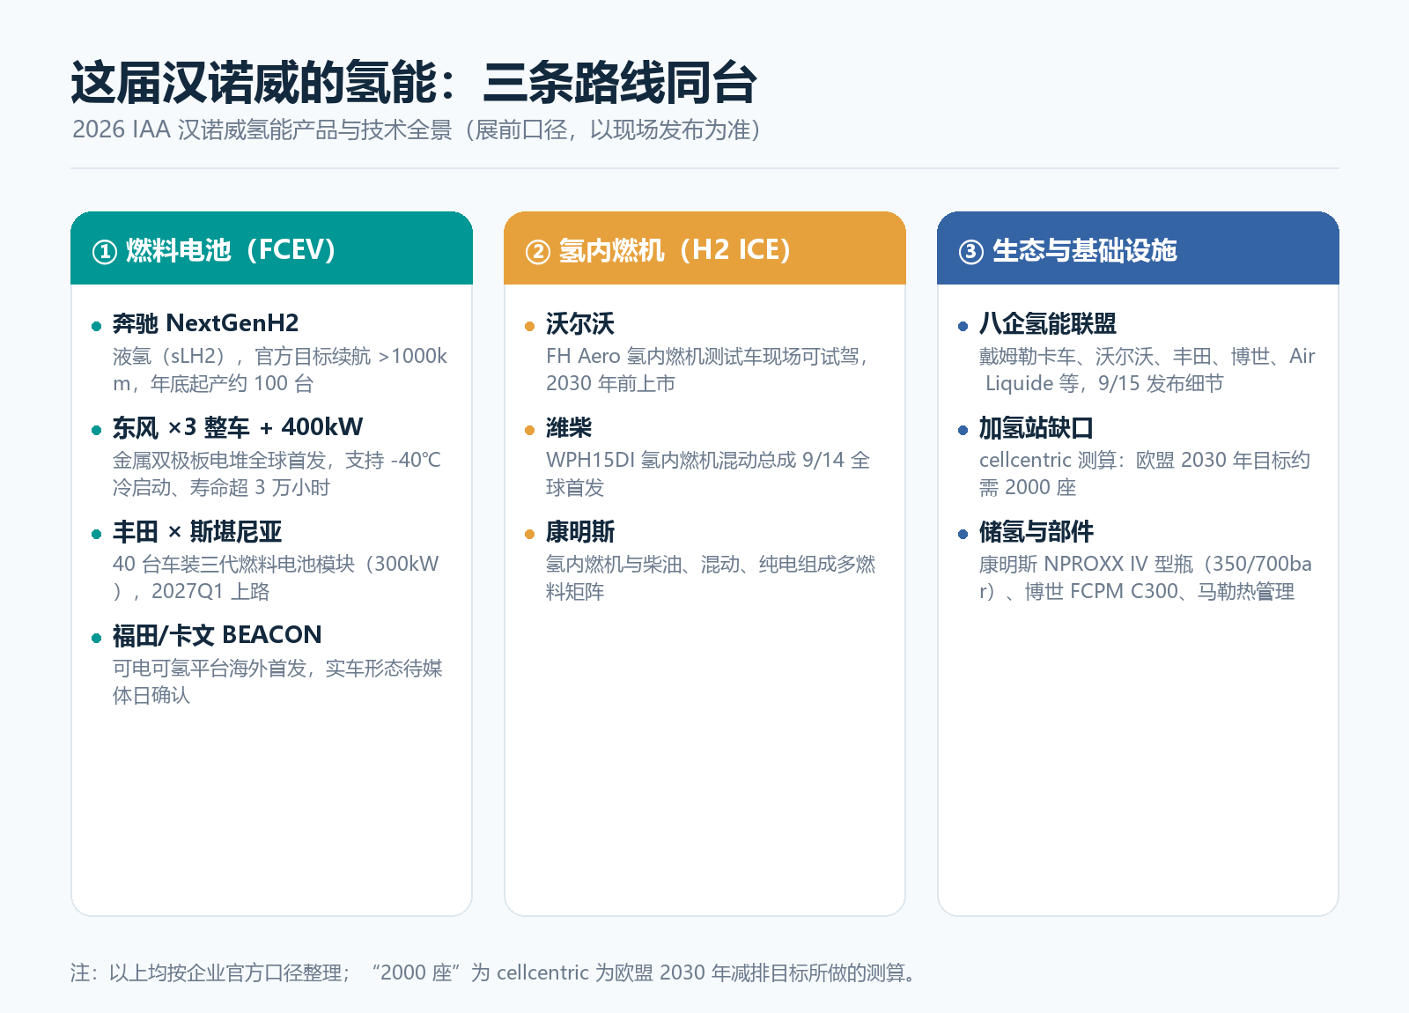This screenshot has height=1013, width=1409.
Task: Click the heading 潍柴
Action: click(568, 427)
